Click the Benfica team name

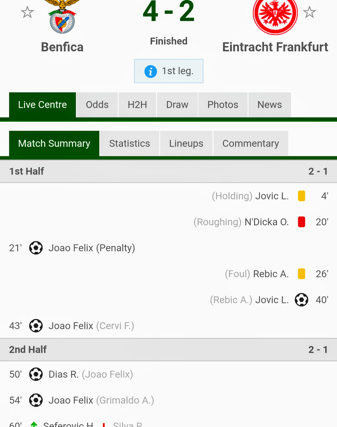tap(62, 47)
